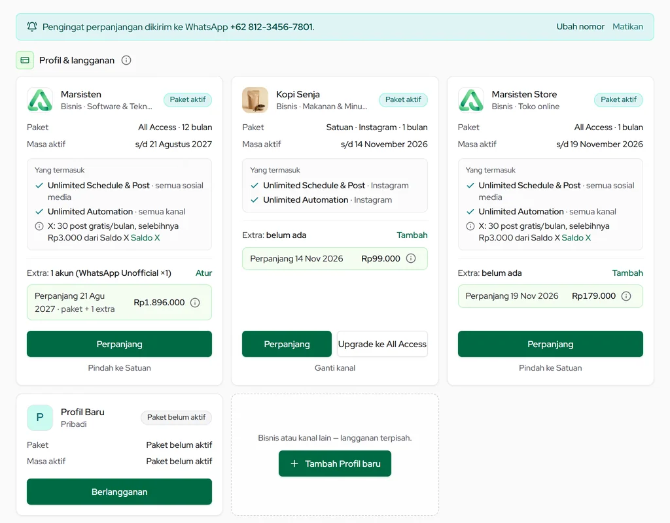Click the WhatsApp number +62 812-3456-7801

(x=272, y=27)
